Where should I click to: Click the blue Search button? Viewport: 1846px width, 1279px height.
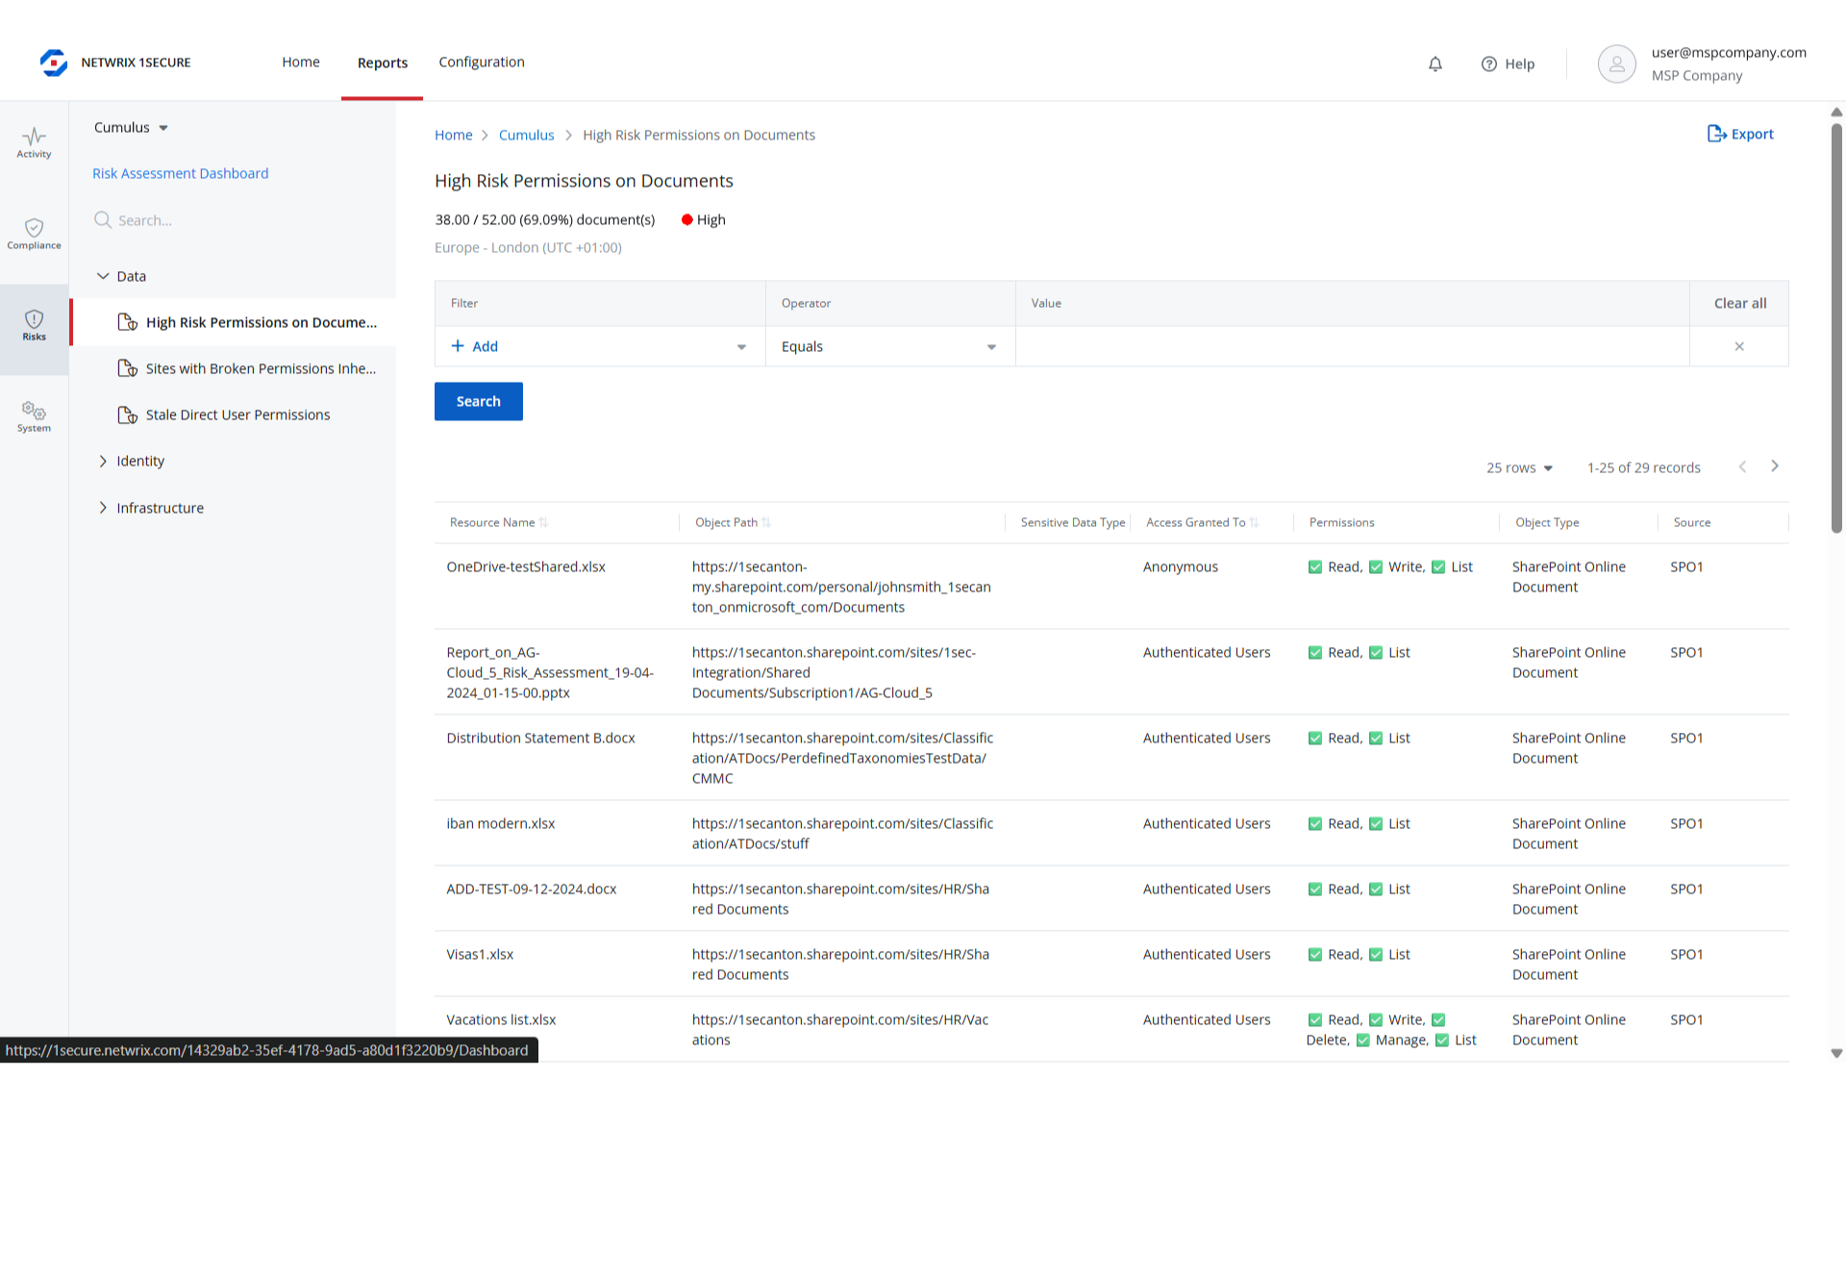point(478,401)
